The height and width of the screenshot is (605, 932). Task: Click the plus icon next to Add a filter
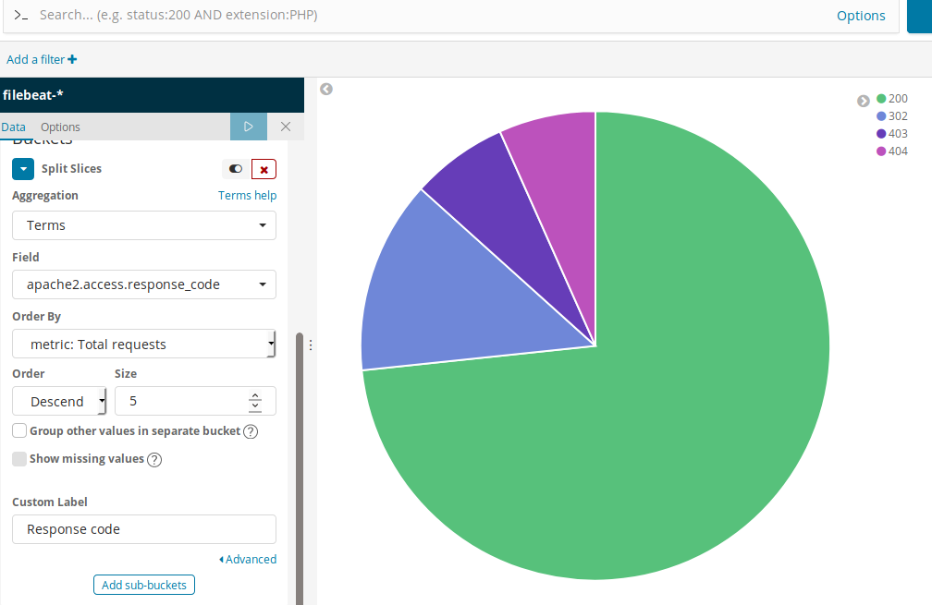pyautogui.click(x=72, y=59)
